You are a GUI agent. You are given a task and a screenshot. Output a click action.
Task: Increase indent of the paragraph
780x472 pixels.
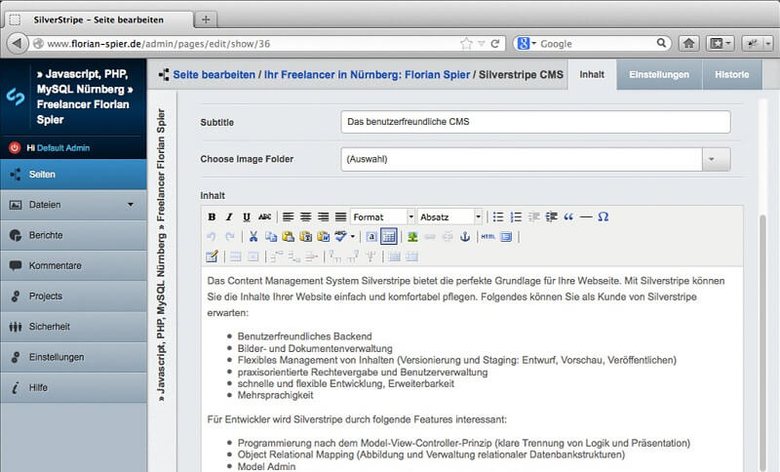point(551,216)
